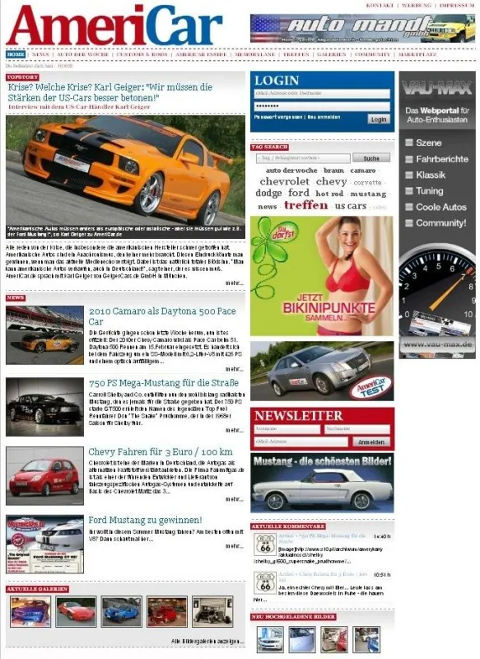Open CUSTOMS & RODS menu item
Viewport: 480px width, 659px height.
[142, 54]
